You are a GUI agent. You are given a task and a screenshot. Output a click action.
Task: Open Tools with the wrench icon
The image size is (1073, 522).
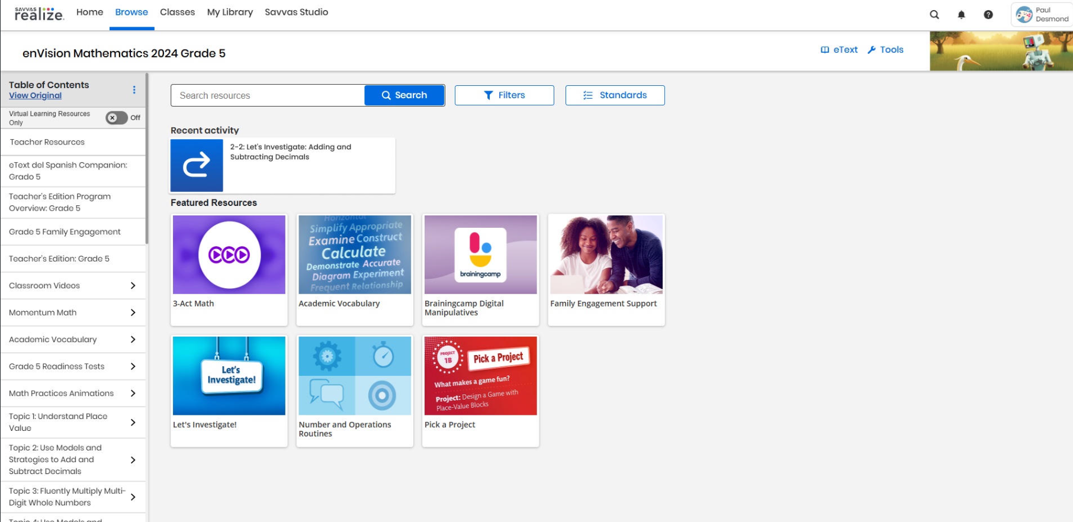click(885, 50)
